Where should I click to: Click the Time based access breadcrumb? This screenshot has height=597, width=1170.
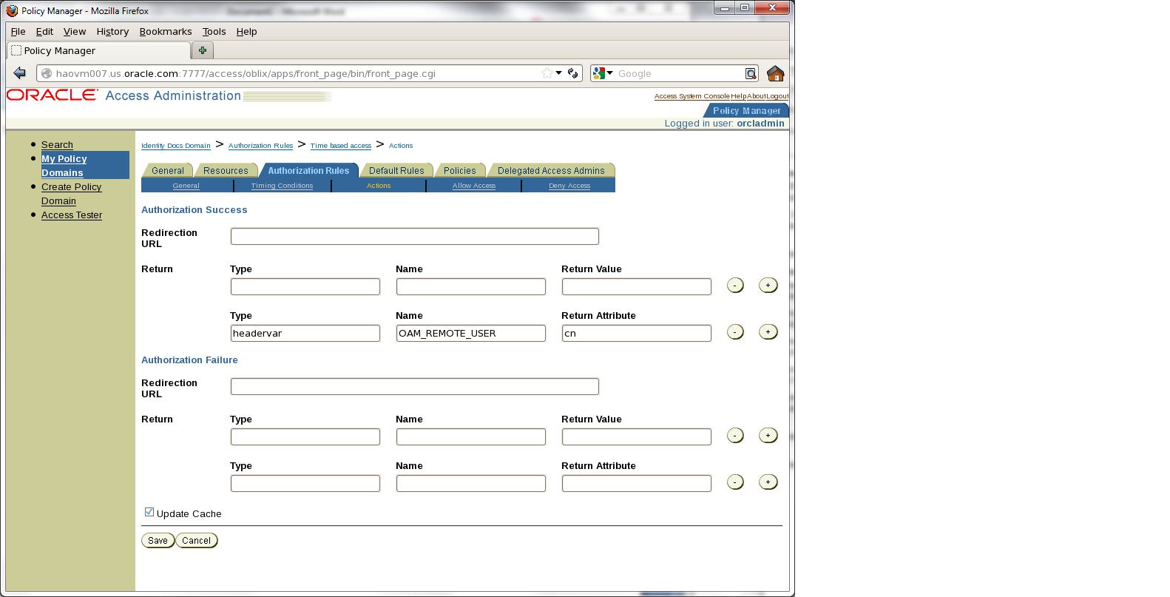tap(341, 146)
